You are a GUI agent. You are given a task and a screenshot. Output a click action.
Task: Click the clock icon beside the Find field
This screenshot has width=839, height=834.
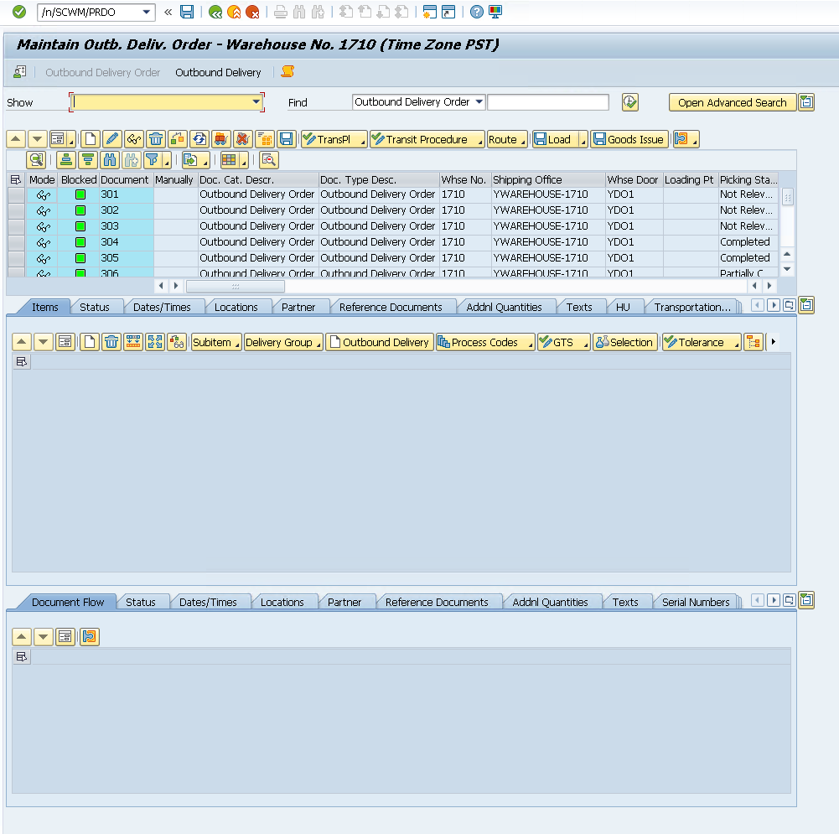(630, 102)
